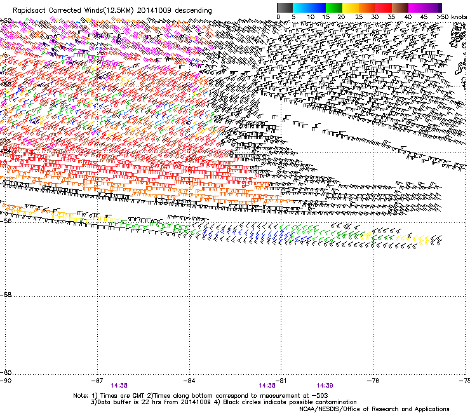Click the purple '14:39' swath time label
Image resolution: width=470 pixels, height=413 pixels.
pyautogui.click(x=325, y=386)
